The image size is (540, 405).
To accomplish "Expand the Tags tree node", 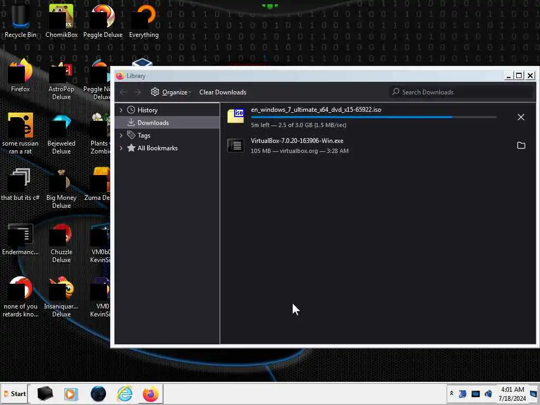I will 121,136.
